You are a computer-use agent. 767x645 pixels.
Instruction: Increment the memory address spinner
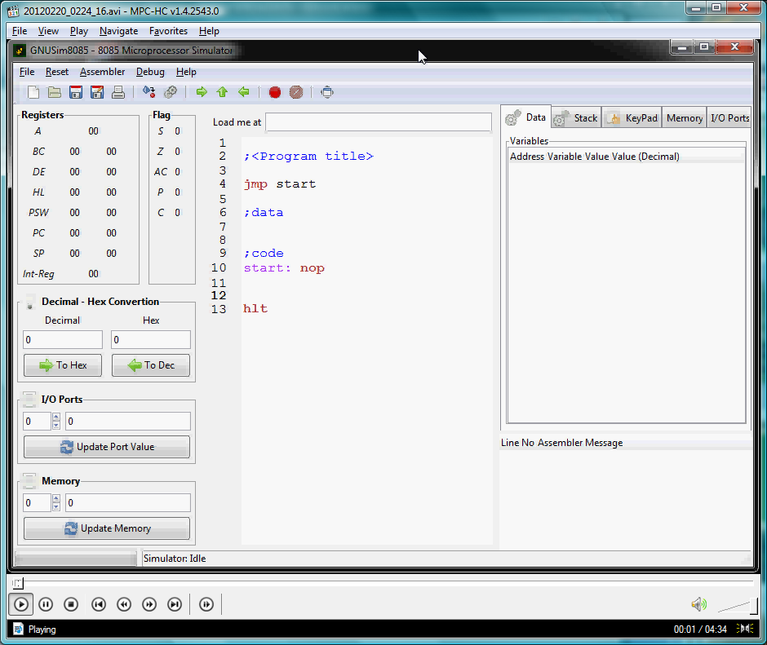point(56,499)
